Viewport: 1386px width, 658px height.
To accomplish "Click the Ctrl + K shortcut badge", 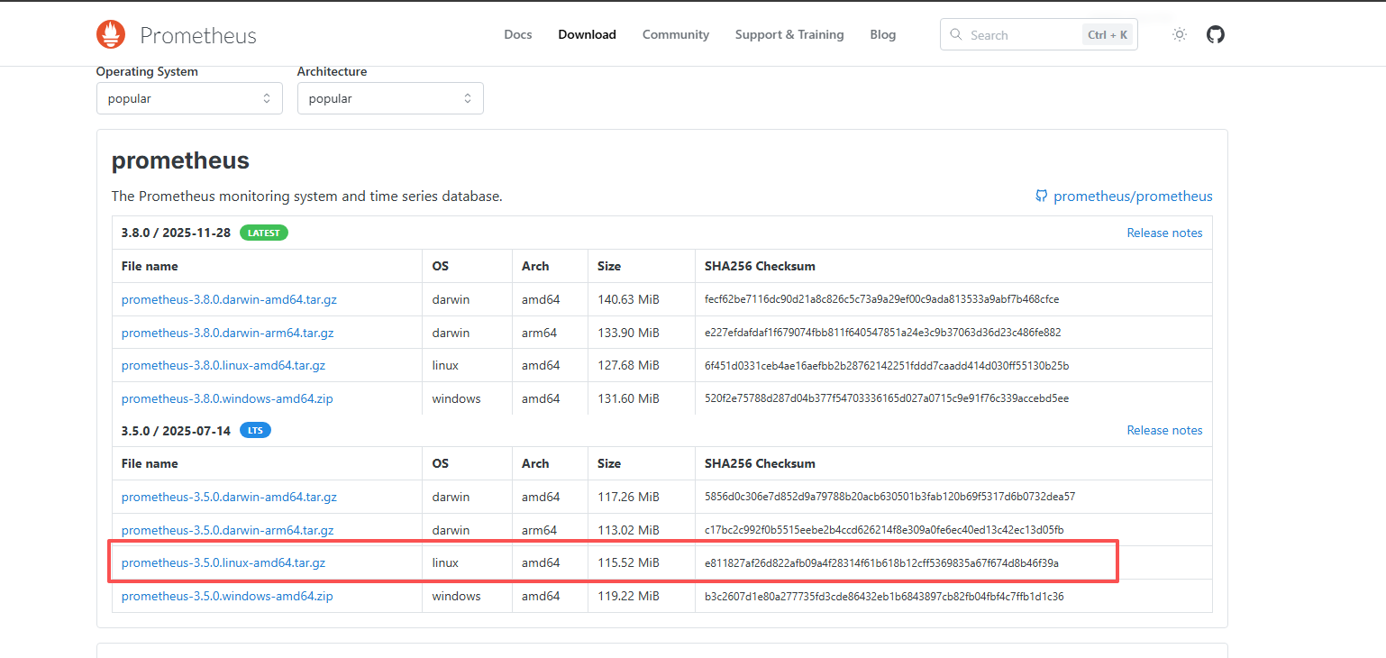I will [1108, 35].
